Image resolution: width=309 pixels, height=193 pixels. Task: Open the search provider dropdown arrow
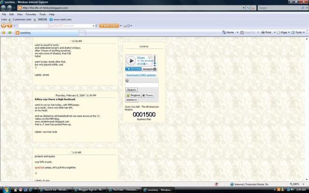pos(307,8)
